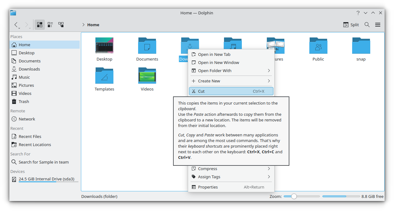
Task: Open the hamburger menu
Action: pos(377,25)
